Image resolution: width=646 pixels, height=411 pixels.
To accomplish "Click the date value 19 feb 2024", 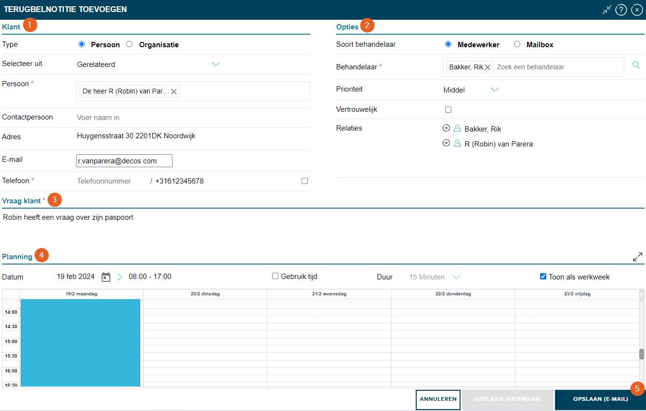I will click(x=76, y=277).
